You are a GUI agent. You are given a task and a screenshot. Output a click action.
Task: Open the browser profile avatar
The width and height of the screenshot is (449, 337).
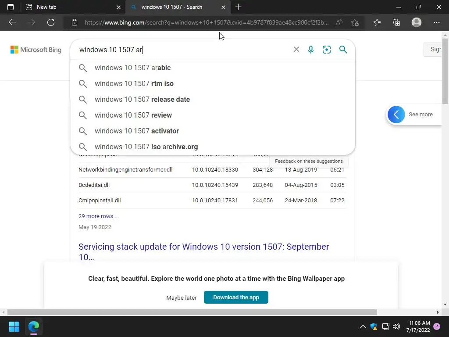pos(417,22)
